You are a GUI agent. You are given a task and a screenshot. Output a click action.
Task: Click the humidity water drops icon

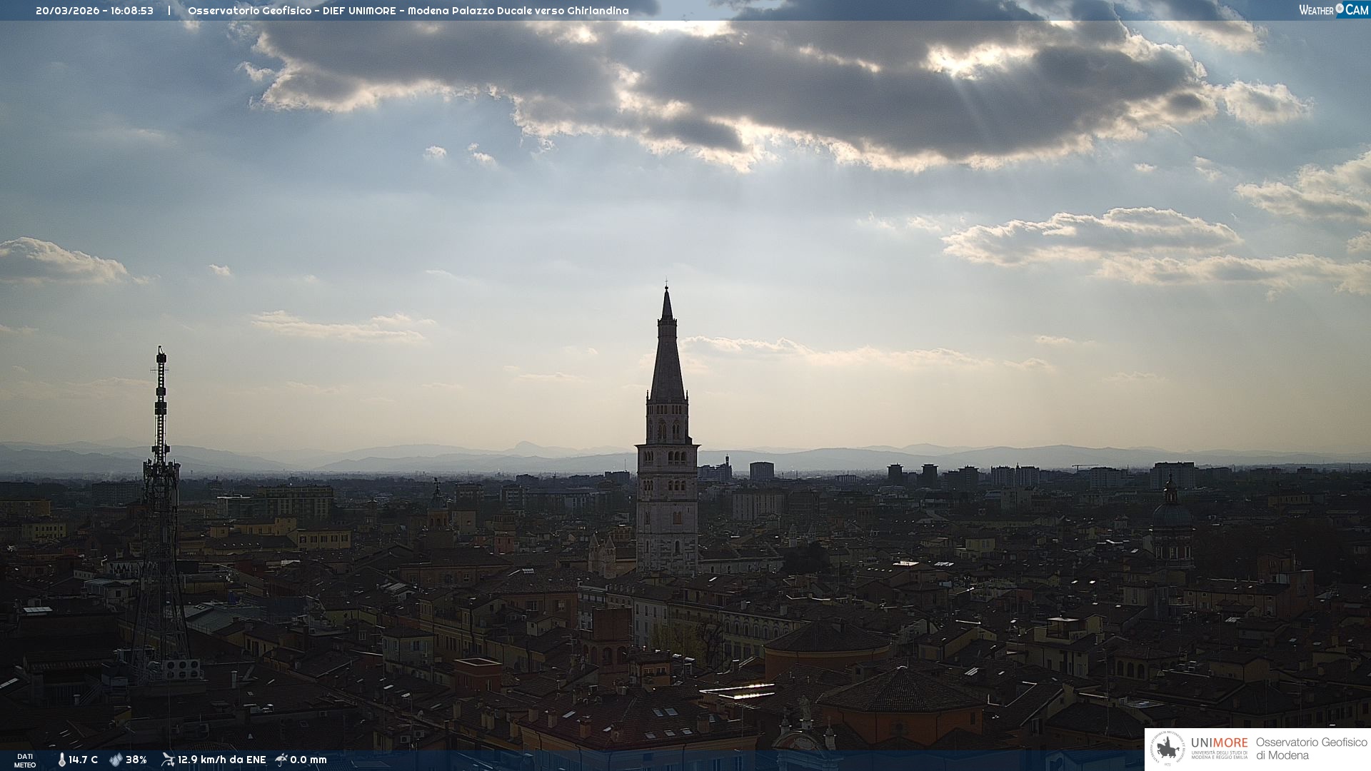116,760
